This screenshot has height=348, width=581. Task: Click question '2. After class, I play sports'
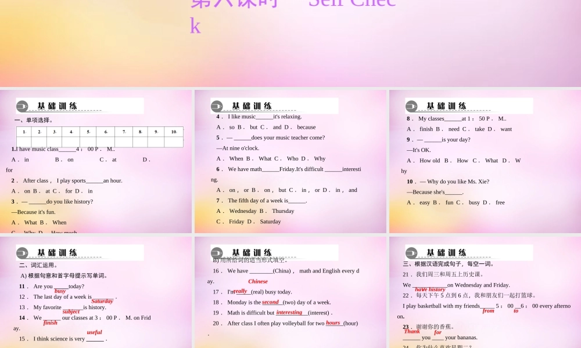[67, 180]
